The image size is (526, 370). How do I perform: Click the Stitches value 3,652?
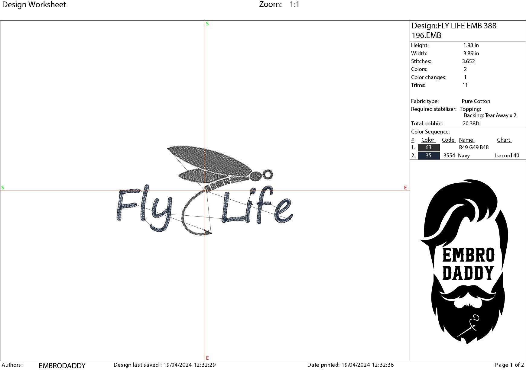[x=469, y=61]
